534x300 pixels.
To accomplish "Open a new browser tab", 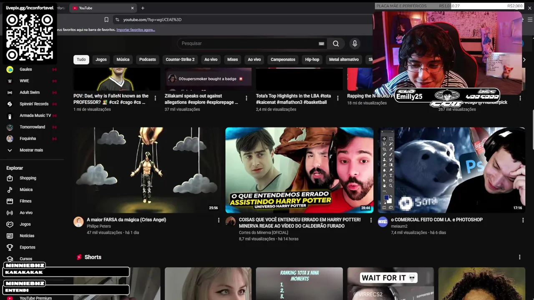I will (x=143, y=8).
